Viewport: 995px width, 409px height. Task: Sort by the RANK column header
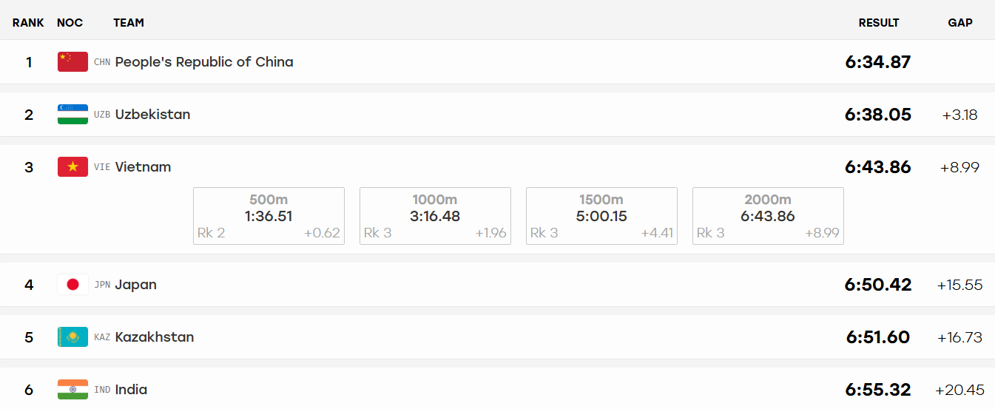coord(28,23)
